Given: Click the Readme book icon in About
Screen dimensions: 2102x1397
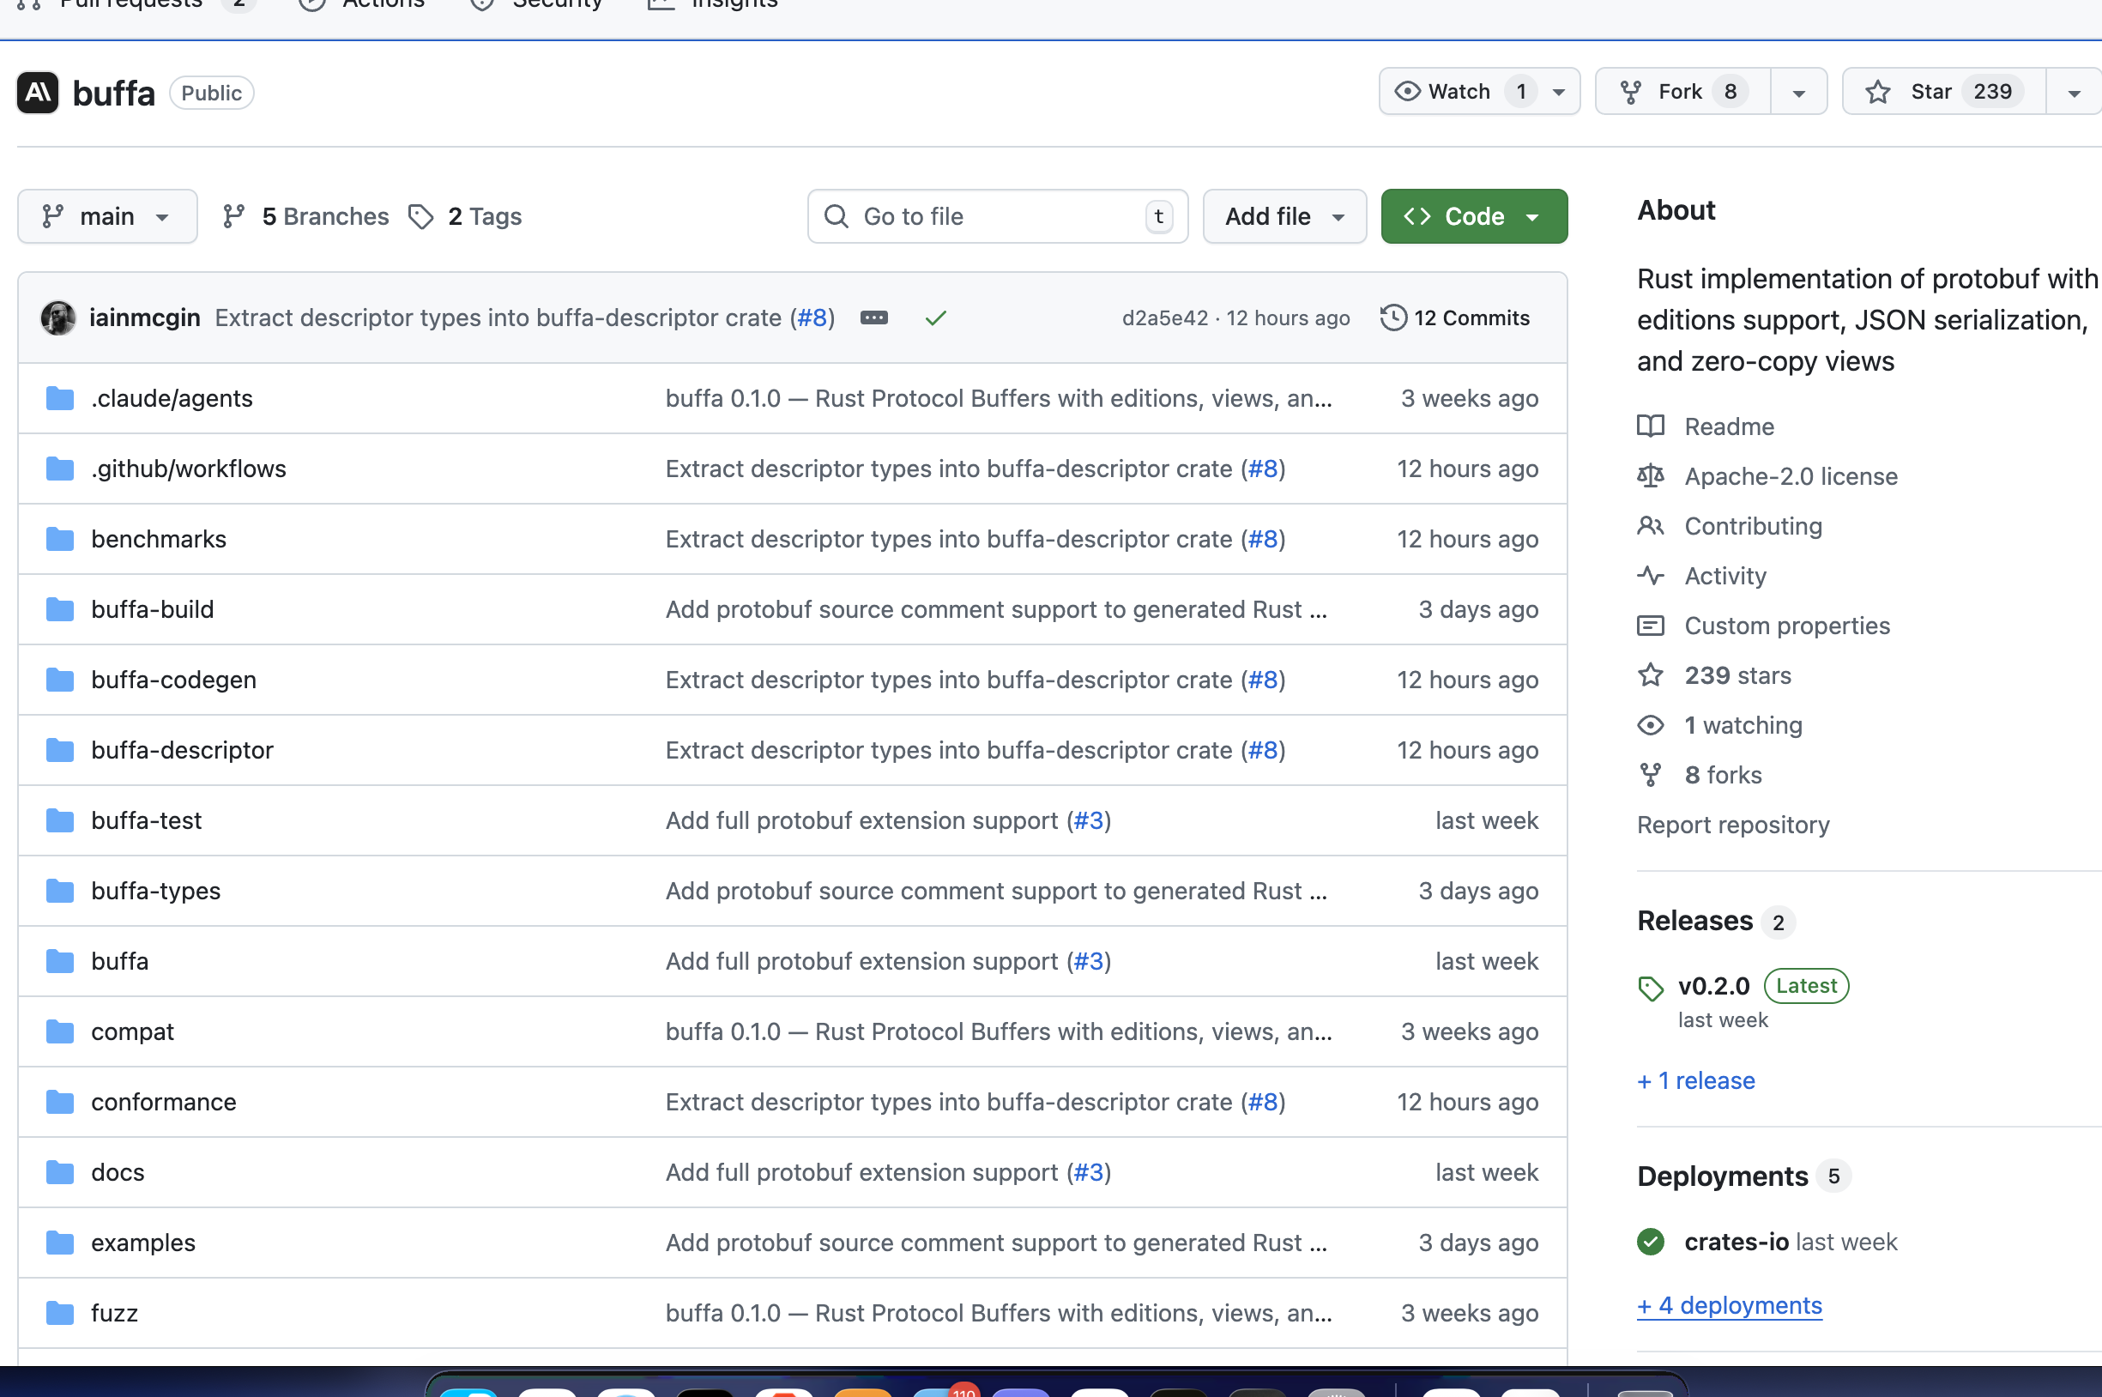Looking at the screenshot, I should pos(1651,426).
